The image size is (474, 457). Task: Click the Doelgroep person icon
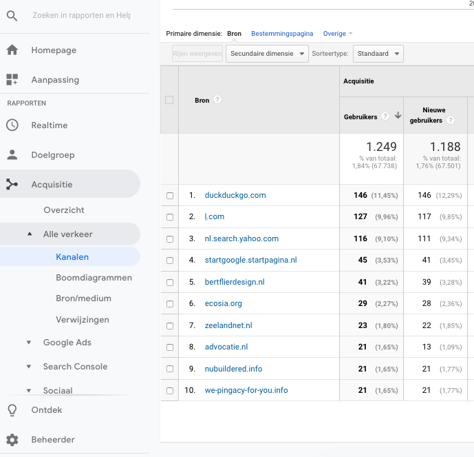coord(12,155)
